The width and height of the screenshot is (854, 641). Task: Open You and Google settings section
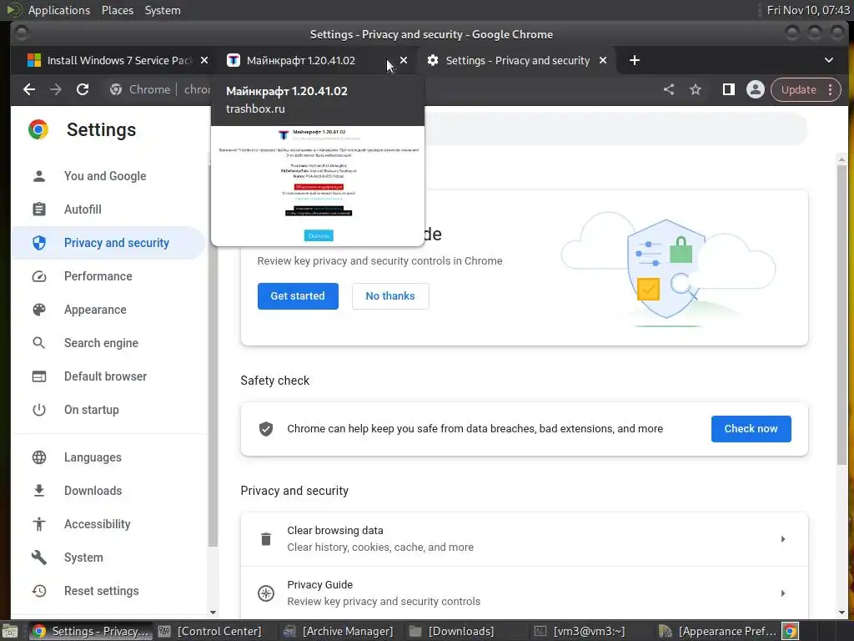(x=108, y=176)
